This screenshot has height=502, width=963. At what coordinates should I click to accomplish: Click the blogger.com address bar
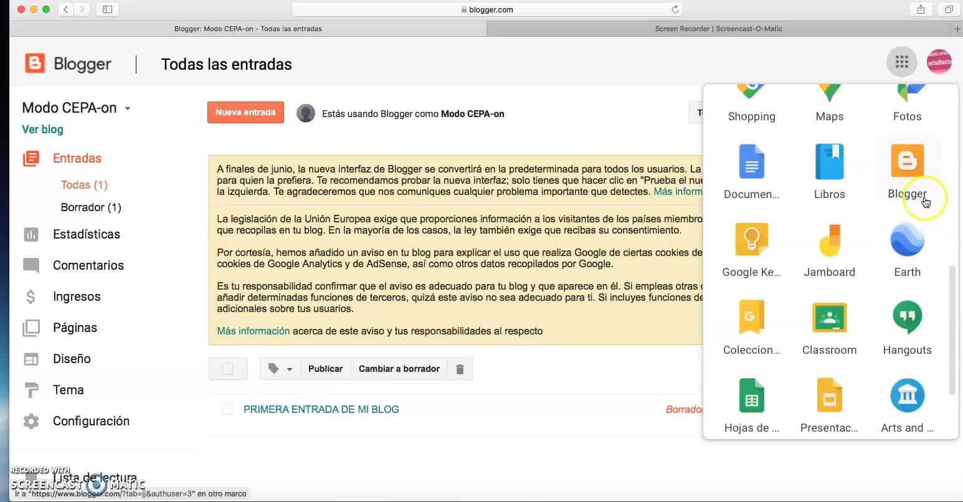click(x=487, y=9)
